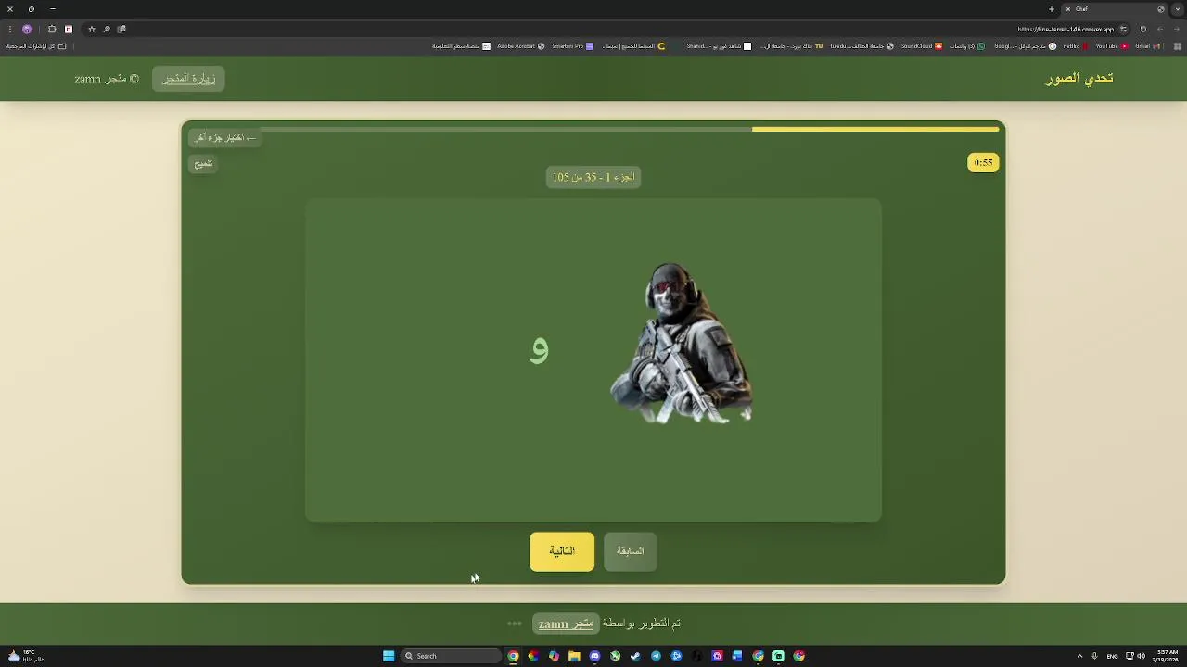The image size is (1187, 667).
Task: Expand the tab search dropdown arrow
Action: point(1178,9)
